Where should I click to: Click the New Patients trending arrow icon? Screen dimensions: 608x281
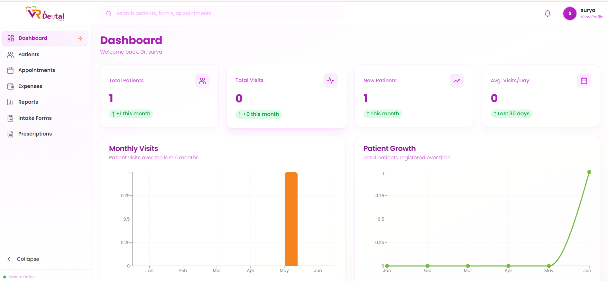click(457, 81)
